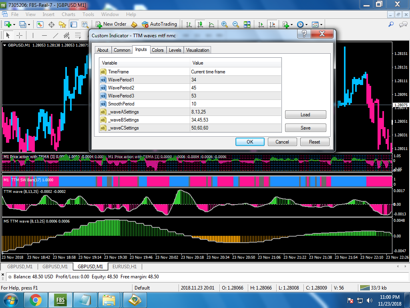
Task: Click the Cancel button
Action: [282, 142]
